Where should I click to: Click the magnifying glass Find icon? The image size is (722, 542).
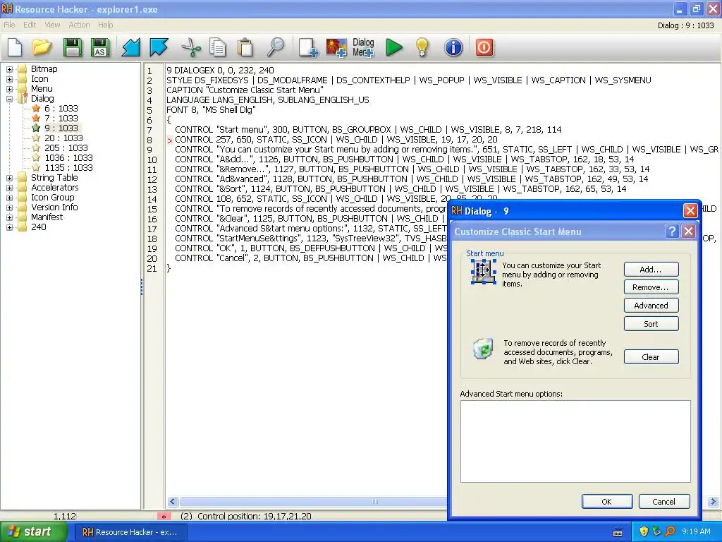coord(276,47)
